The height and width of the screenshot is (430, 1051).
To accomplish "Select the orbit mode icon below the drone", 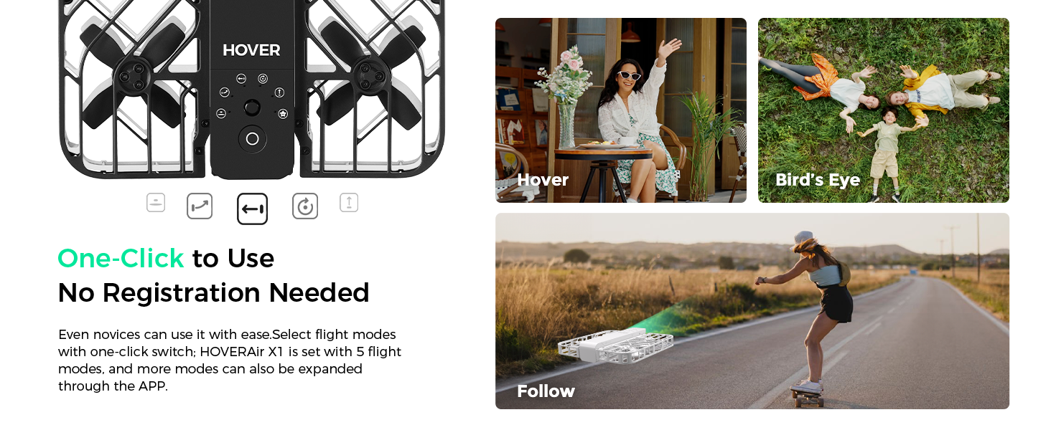I will pos(305,206).
